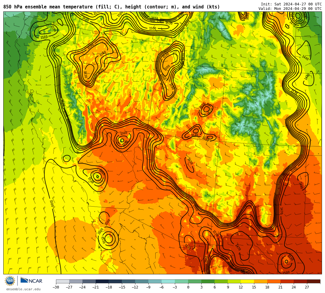Pick the −15 to −12 steel blue swatch
Viewport: 325px width, 293px height.
tap(129, 281)
